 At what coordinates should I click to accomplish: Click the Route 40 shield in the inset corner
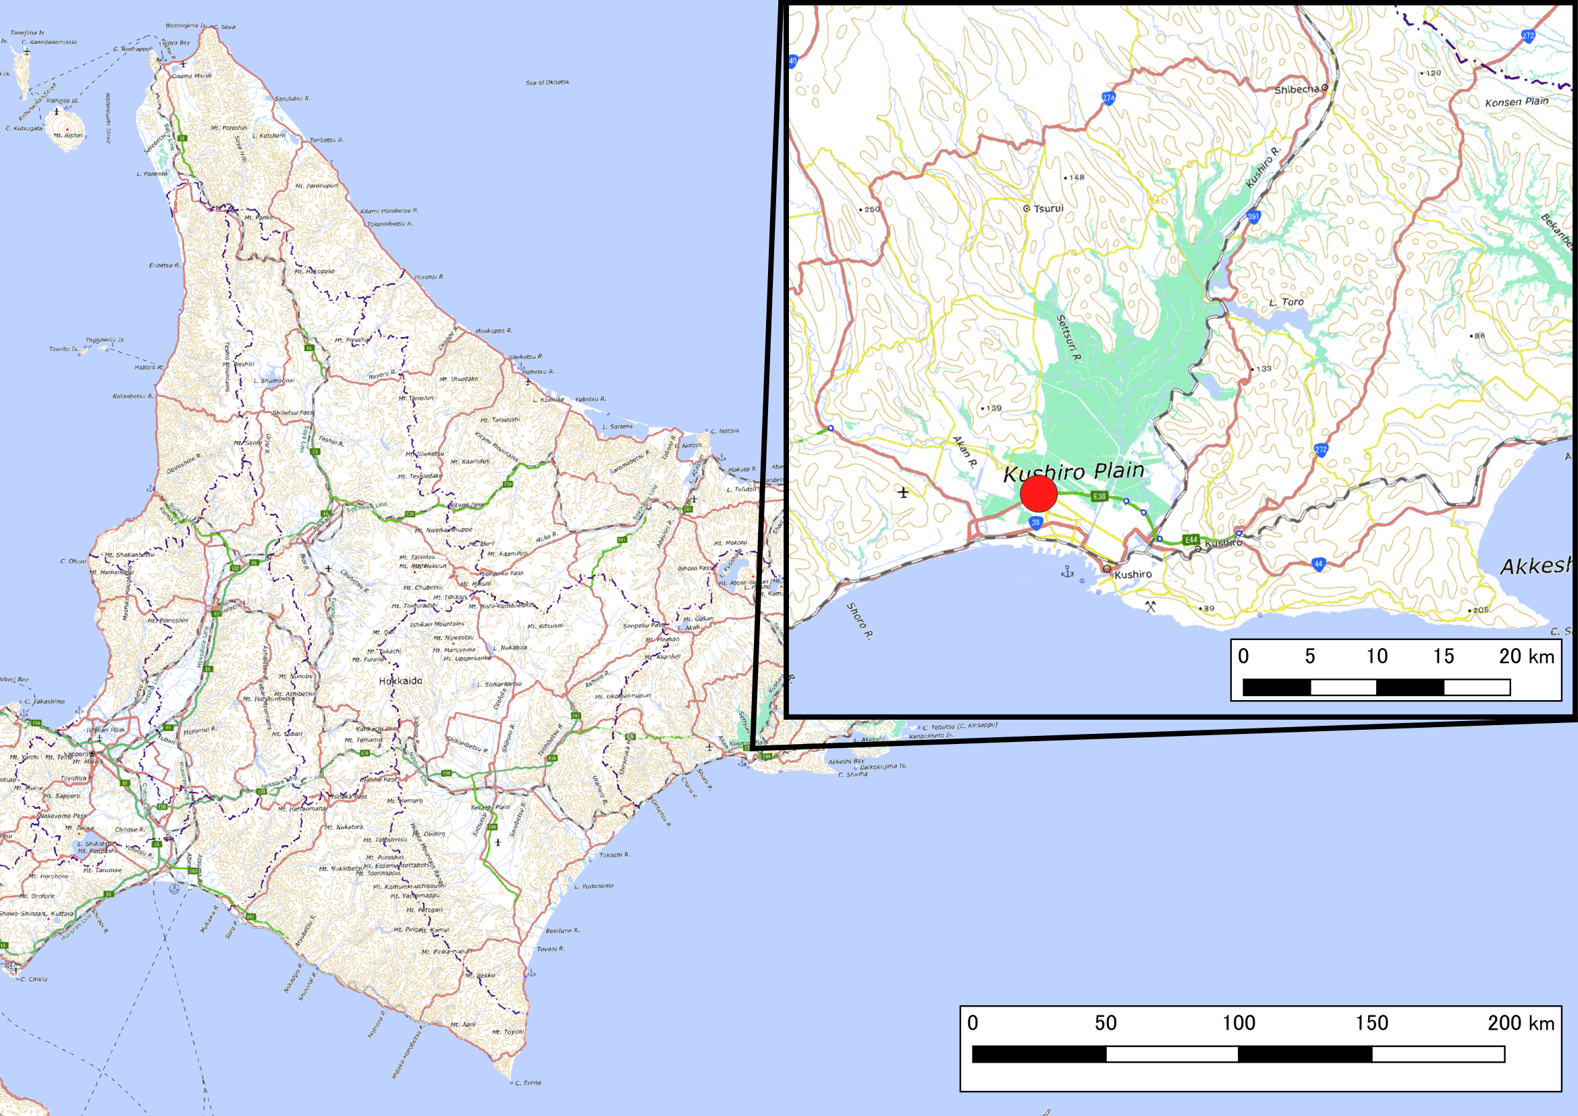tap(792, 61)
